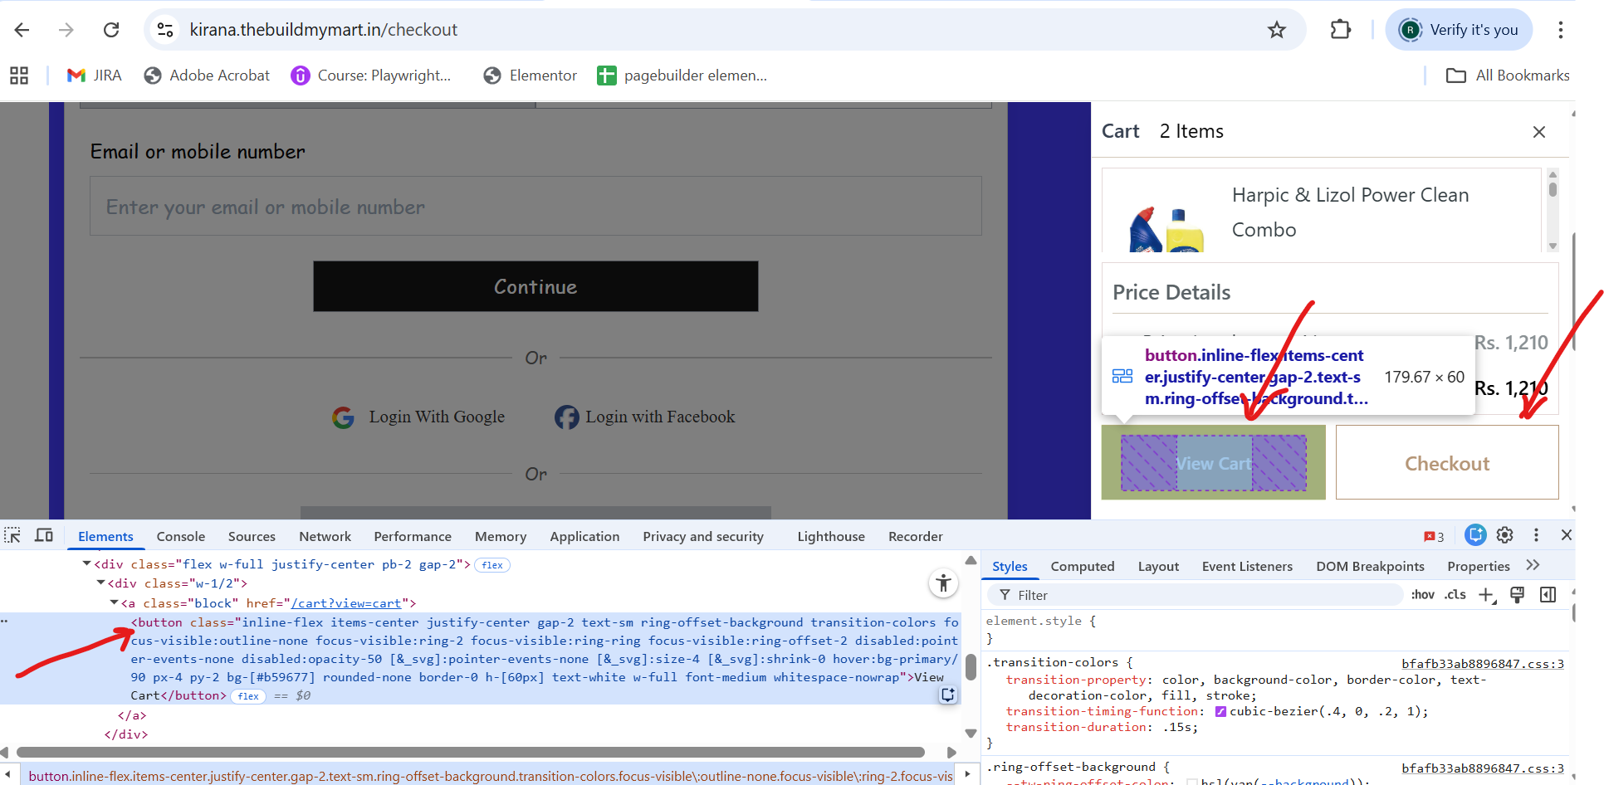Click the Checkout button in cart

click(1447, 462)
